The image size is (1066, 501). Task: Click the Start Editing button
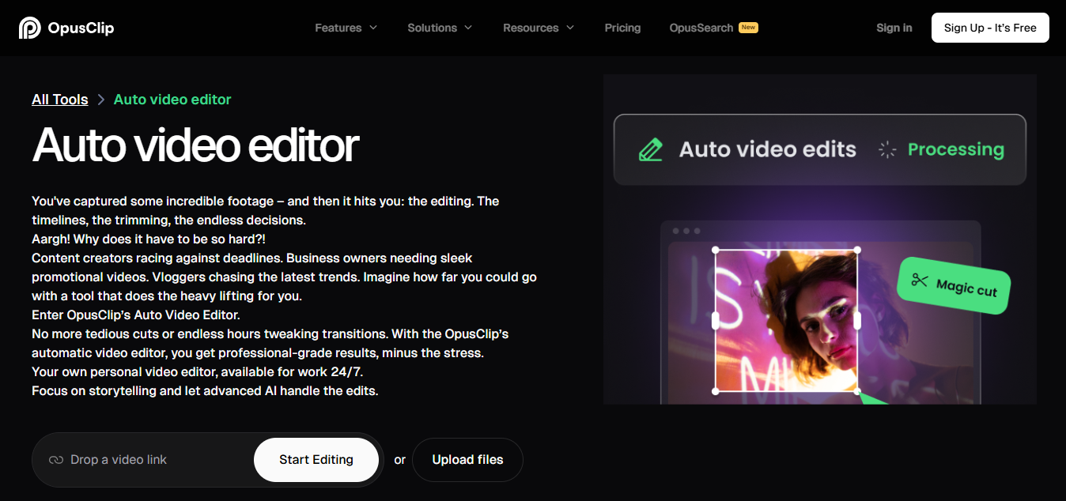coord(316,459)
